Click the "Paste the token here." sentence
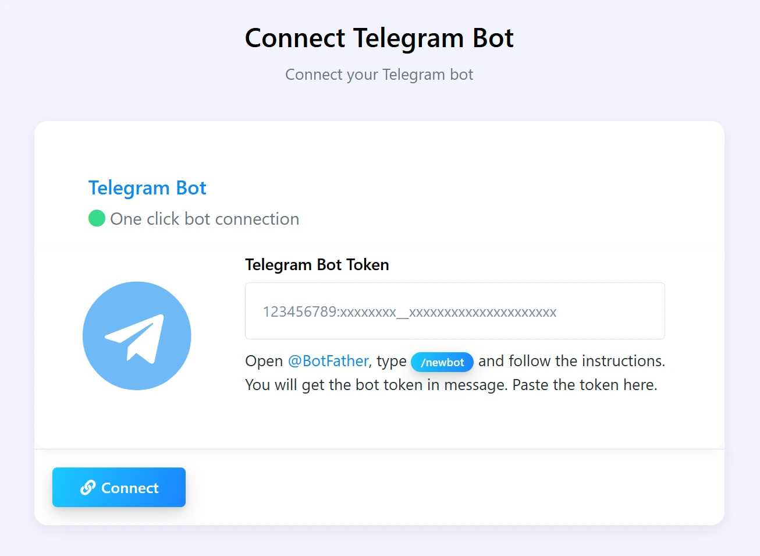The width and height of the screenshot is (760, 556). coord(584,385)
